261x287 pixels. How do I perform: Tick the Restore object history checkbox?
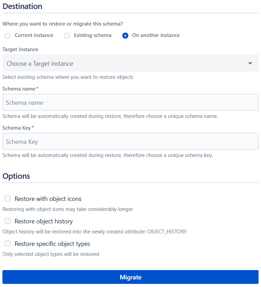coord(8,221)
